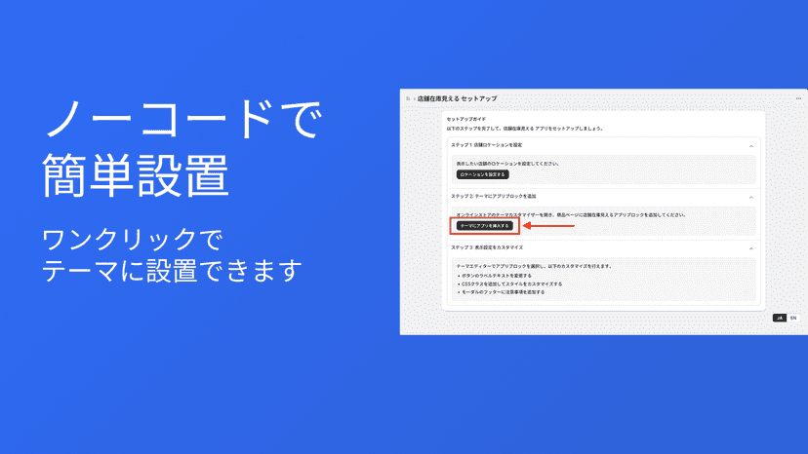
Task: Click the ステップ 2: テーマにアプリブロックを追加 header
Action: pyautogui.click(x=493, y=196)
